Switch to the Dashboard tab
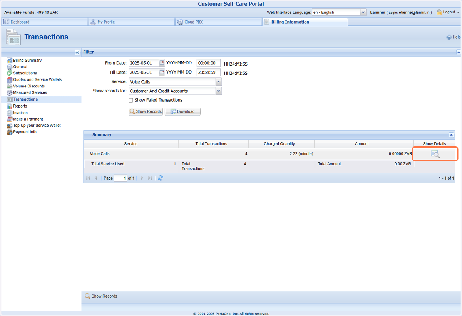 [44, 22]
